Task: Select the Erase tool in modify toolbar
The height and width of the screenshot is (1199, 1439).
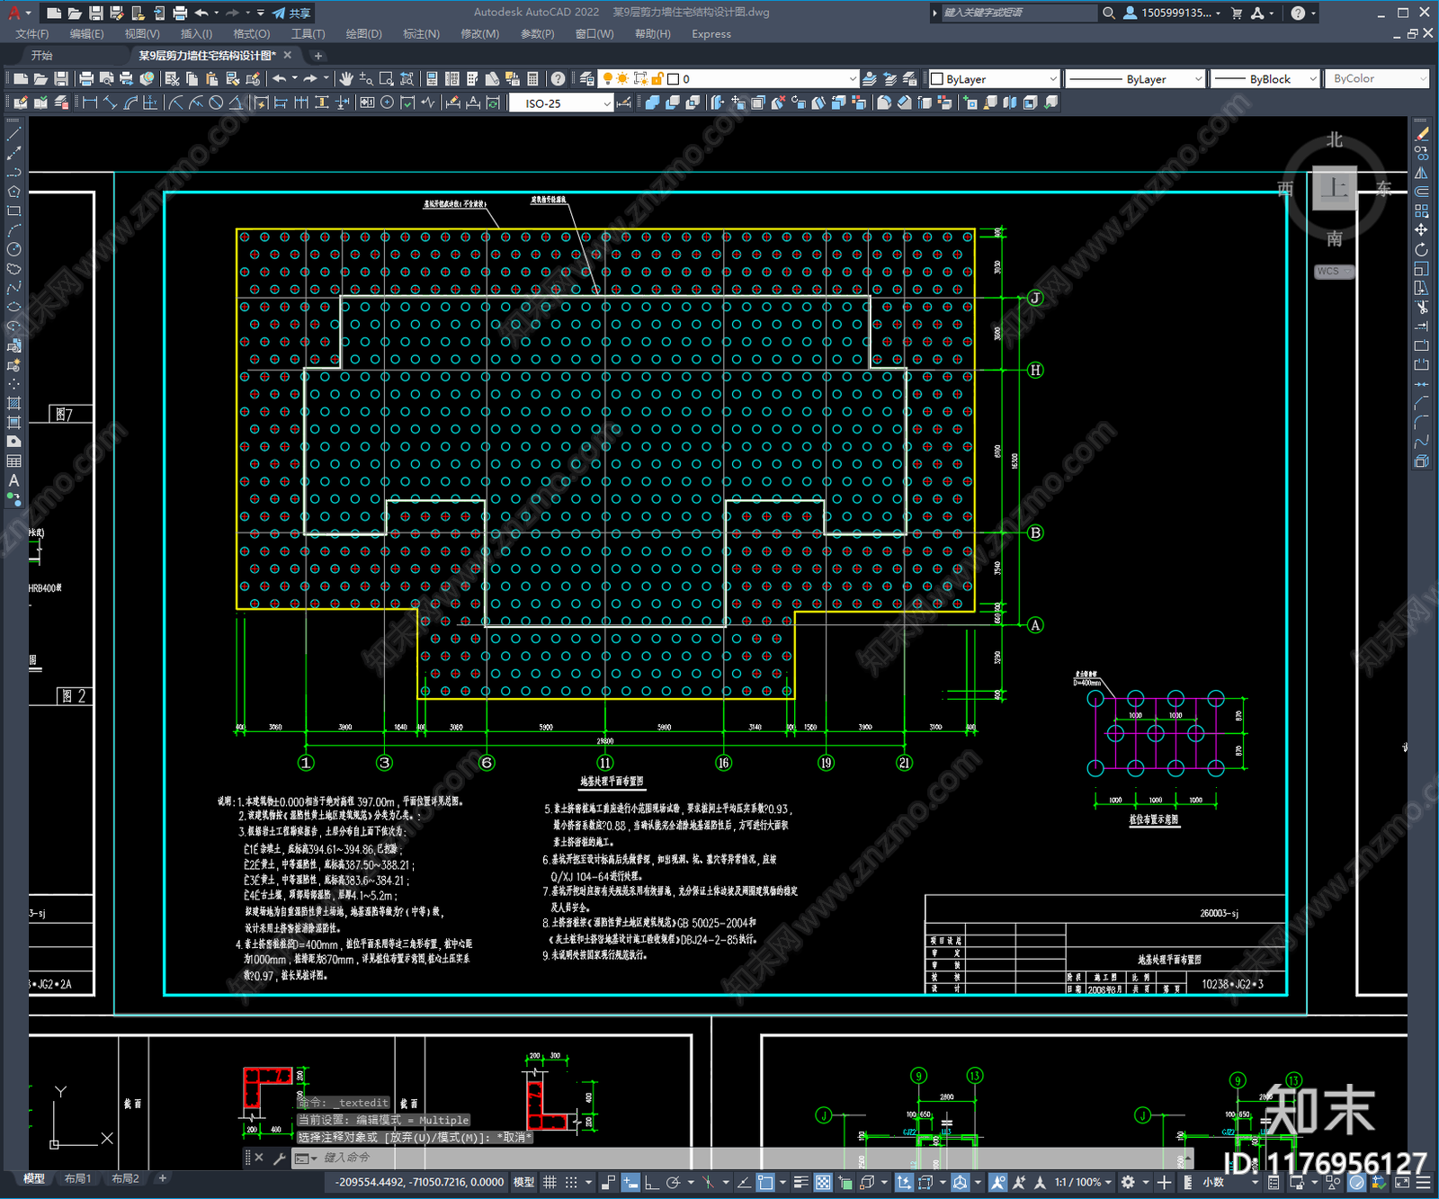Action: coord(1421,134)
